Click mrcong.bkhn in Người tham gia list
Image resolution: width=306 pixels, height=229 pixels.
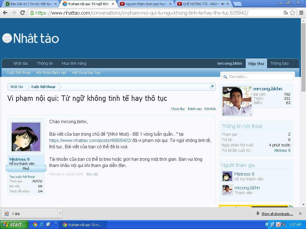click(x=247, y=188)
